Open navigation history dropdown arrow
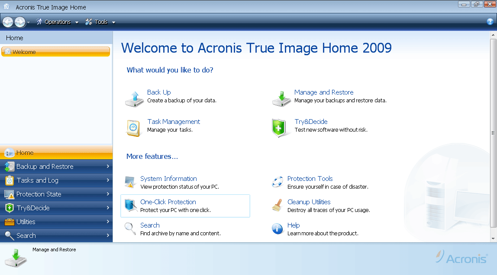This screenshot has height=275, width=497. pos(28,22)
